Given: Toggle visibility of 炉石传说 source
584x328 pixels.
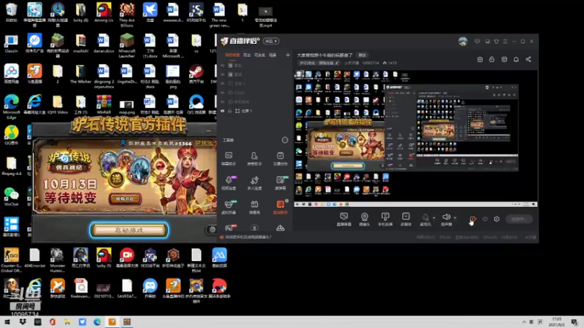Looking at the screenshot, I should click(x=223, y=102).
